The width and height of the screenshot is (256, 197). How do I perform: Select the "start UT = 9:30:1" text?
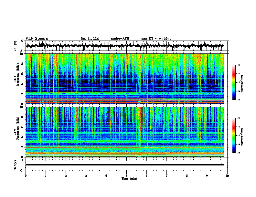[156, 39]
